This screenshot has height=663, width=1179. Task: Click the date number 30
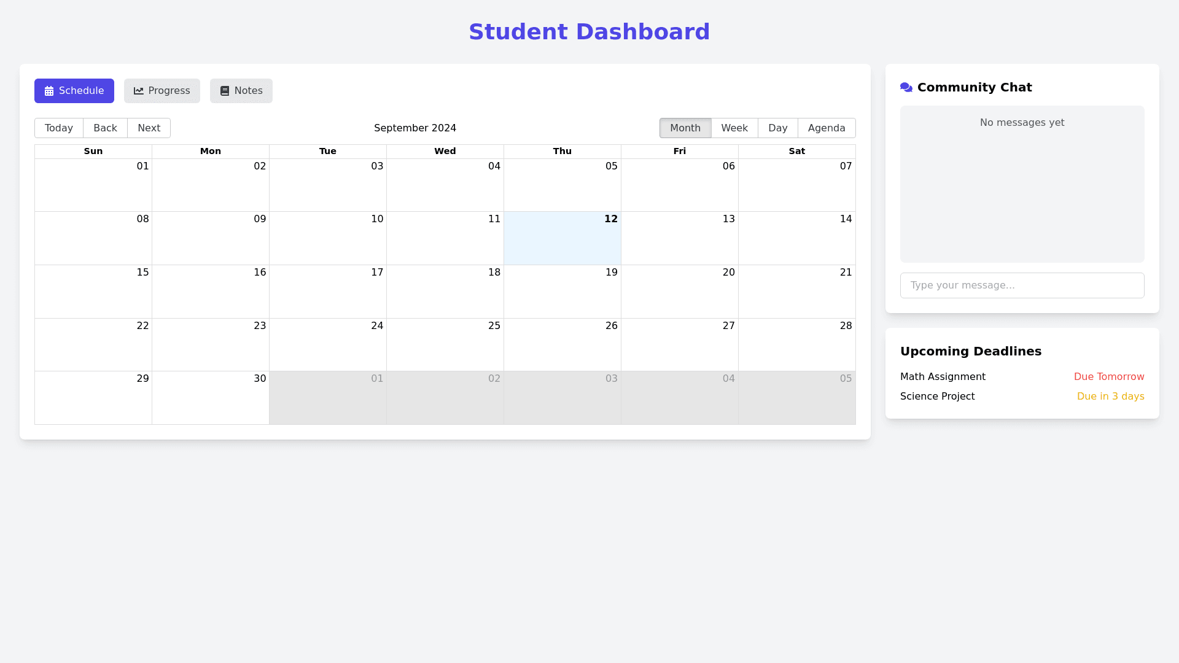click(x=260, y=379)
